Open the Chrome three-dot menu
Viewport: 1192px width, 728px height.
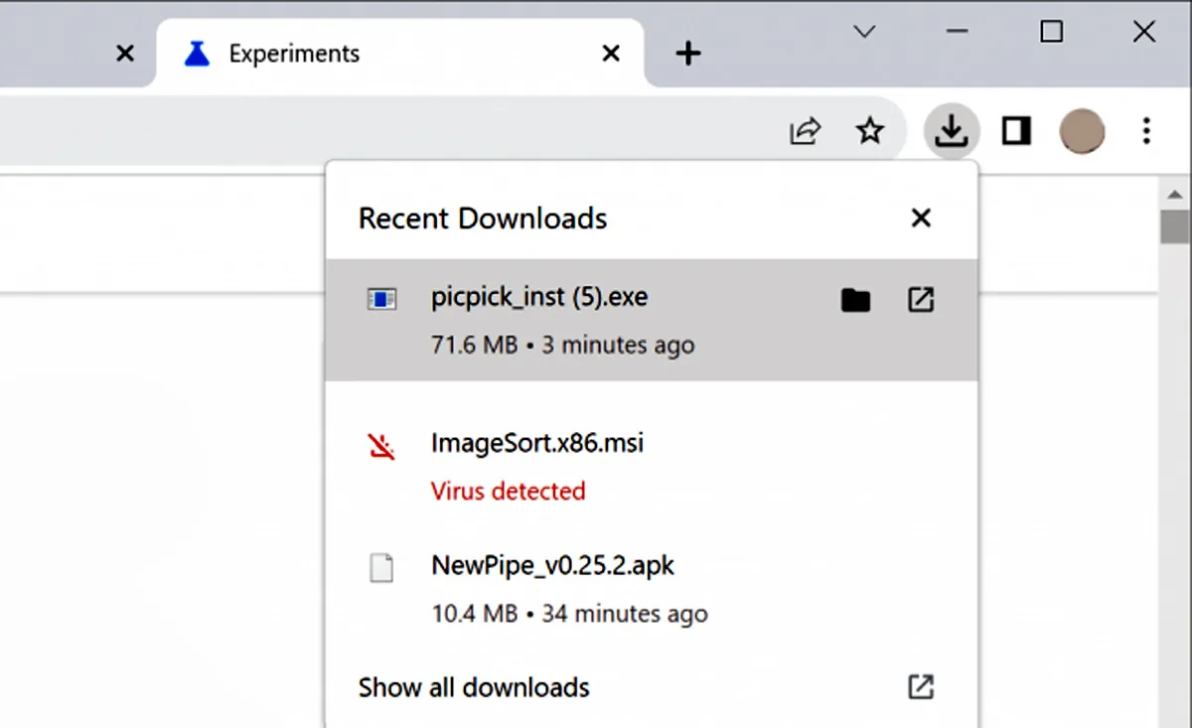point(1146,130)
